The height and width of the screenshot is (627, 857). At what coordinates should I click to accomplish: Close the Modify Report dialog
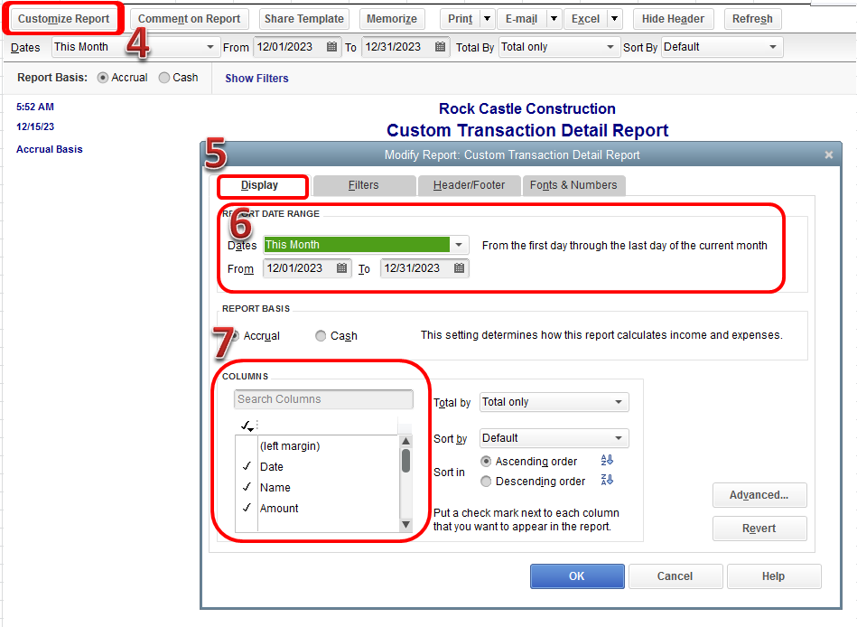829,155
